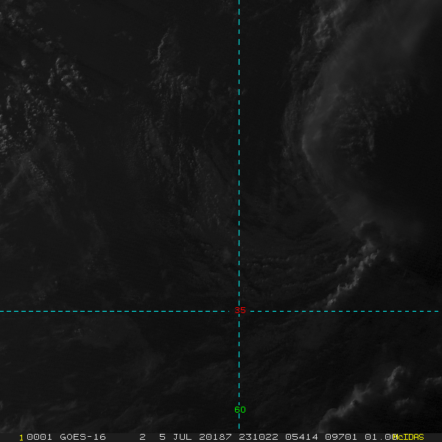This screenshot has width=442, height=442.
Task: Click the red 35 latitude label
Action: pyautogui.click(x=240, y=310)
